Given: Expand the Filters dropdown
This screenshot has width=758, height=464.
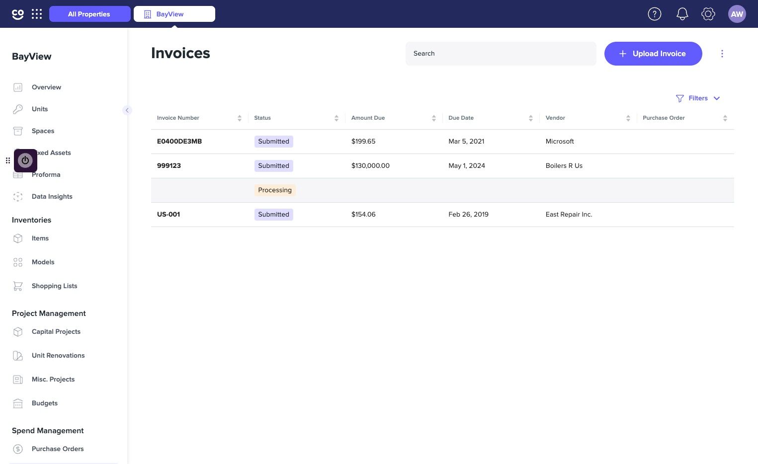Looking at the screenshot, I should click(698, 98).
